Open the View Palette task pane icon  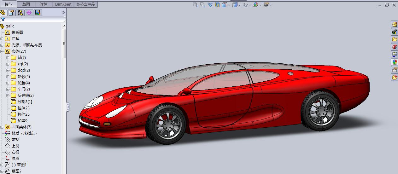(395, 55)
